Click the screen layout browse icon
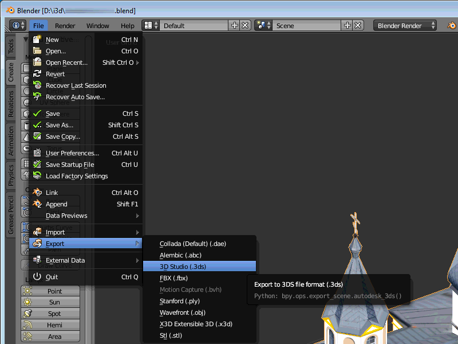 coord(150,26)
